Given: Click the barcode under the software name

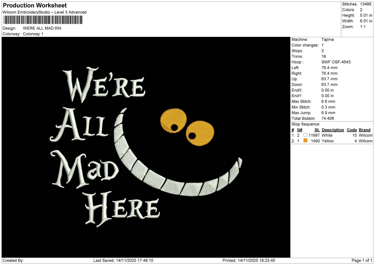Looking at the screenshot, I should click(43, 20).
